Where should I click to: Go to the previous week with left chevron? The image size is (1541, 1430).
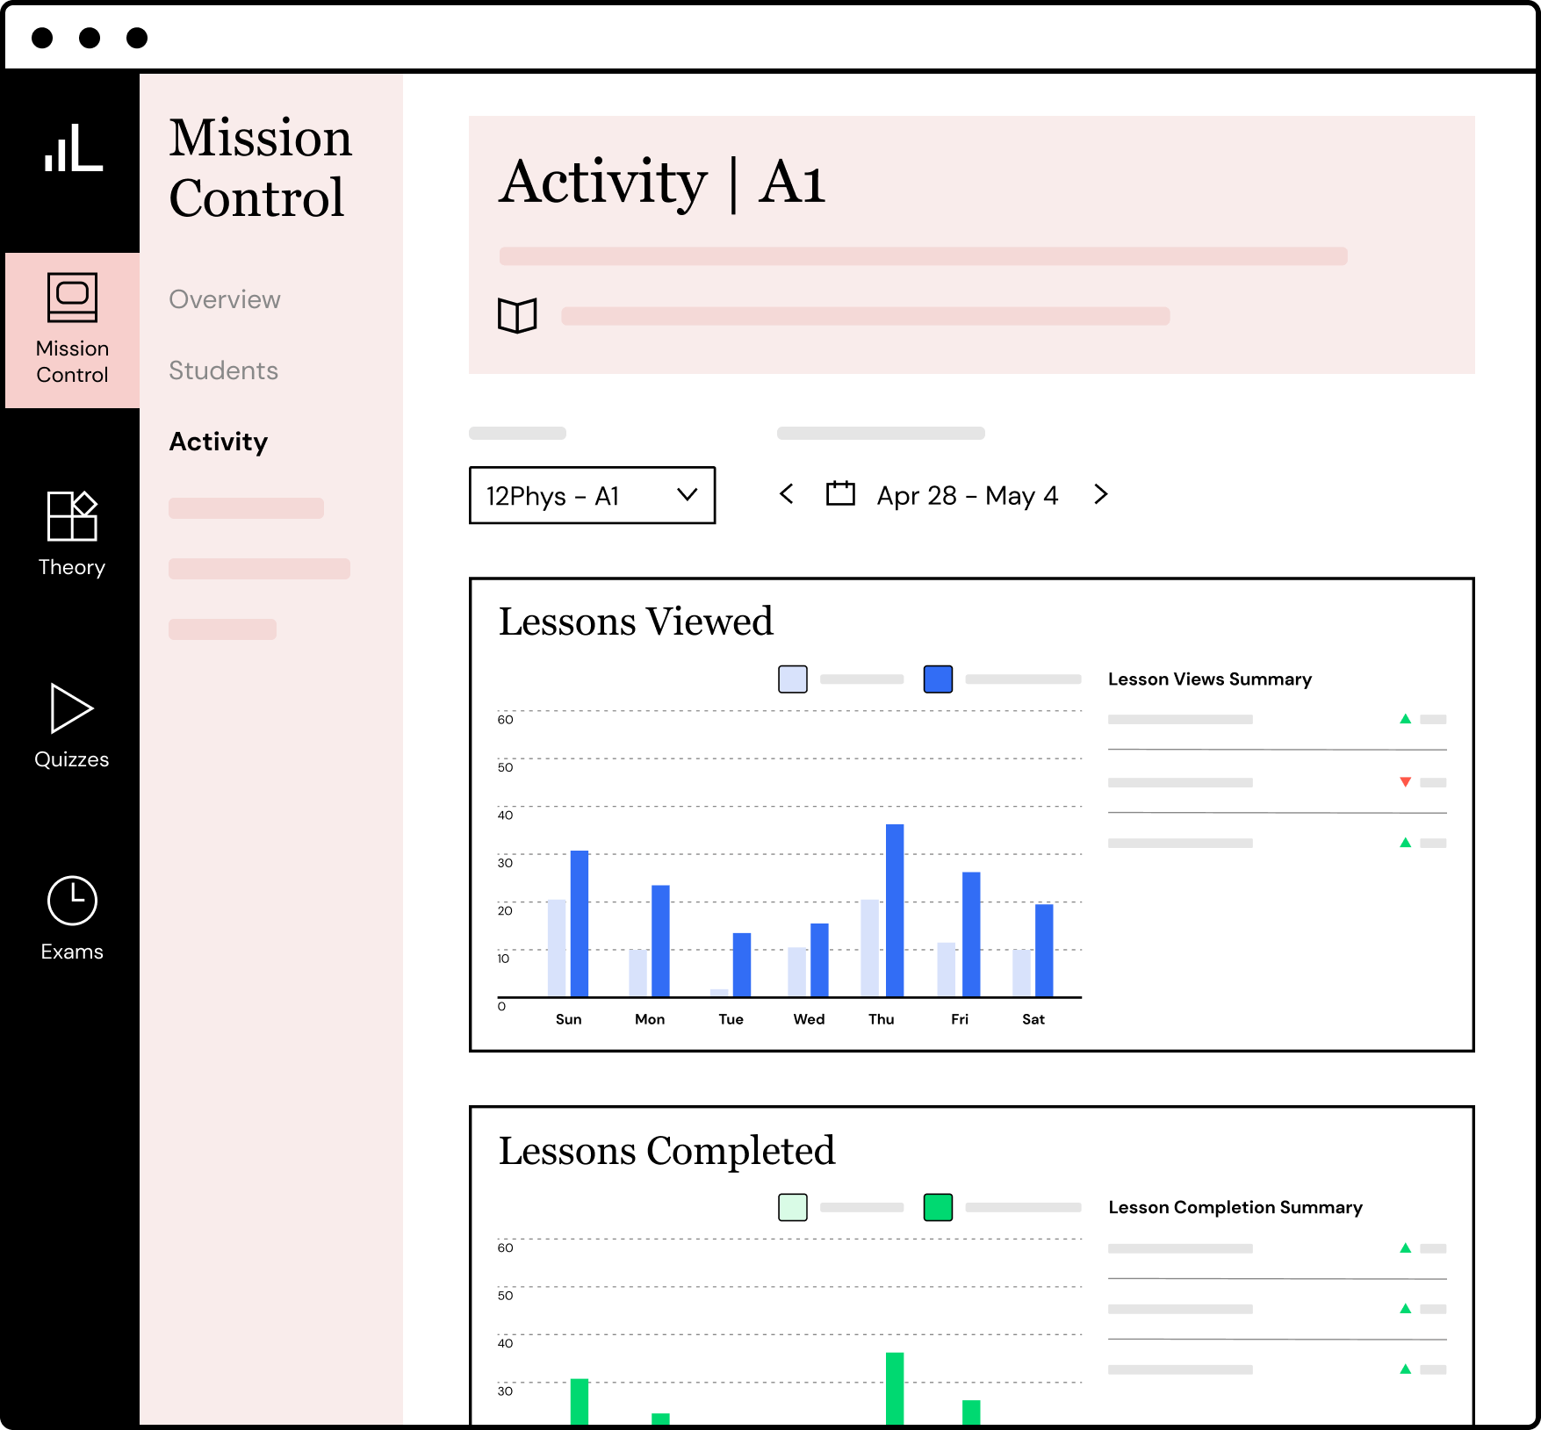[x=787, y=494]
